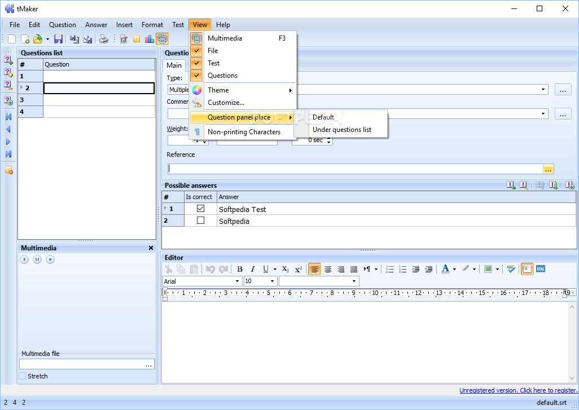Click the Italic formatting icon in Editor
This screenshot has width=579, height=410.
point(253,269)
